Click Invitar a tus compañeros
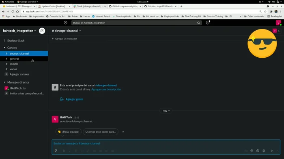The height and width of the screenshot is (159, 284). 24,94
